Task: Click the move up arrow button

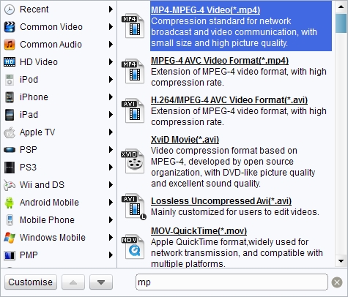Action: [x=73, y=282]
